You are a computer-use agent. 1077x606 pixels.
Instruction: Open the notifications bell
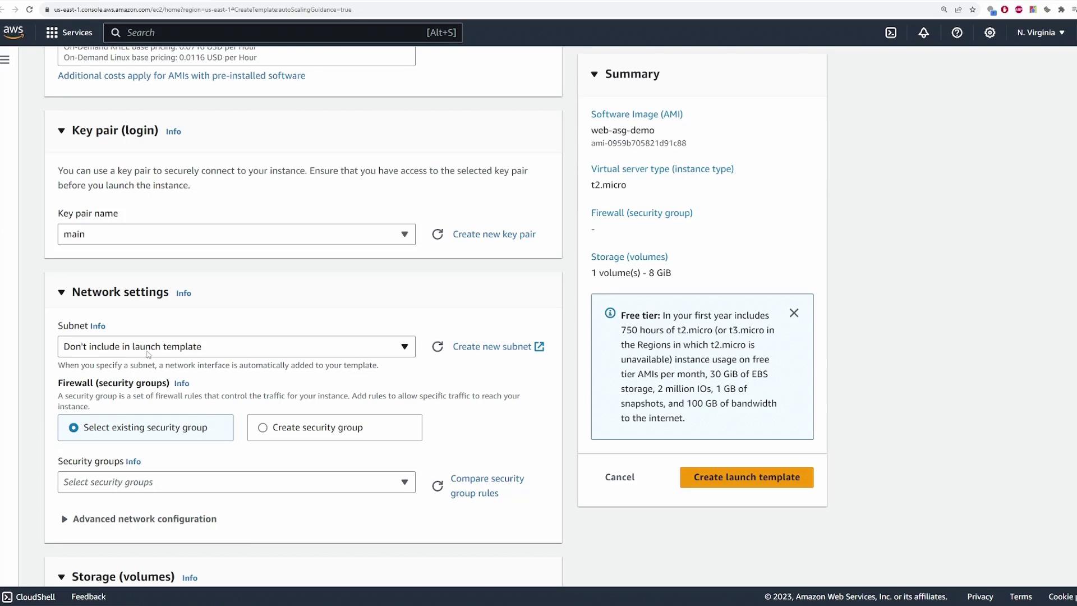pyautogui.click(x=924, y=33)
